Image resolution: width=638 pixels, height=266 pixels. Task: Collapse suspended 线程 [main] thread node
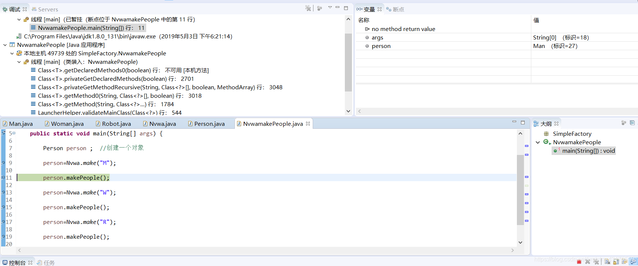[x=19, y=20]
